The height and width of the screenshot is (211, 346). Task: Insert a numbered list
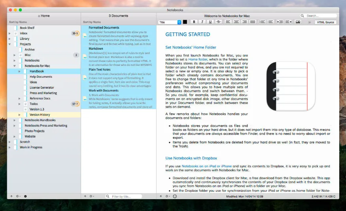tap(262, 22)
